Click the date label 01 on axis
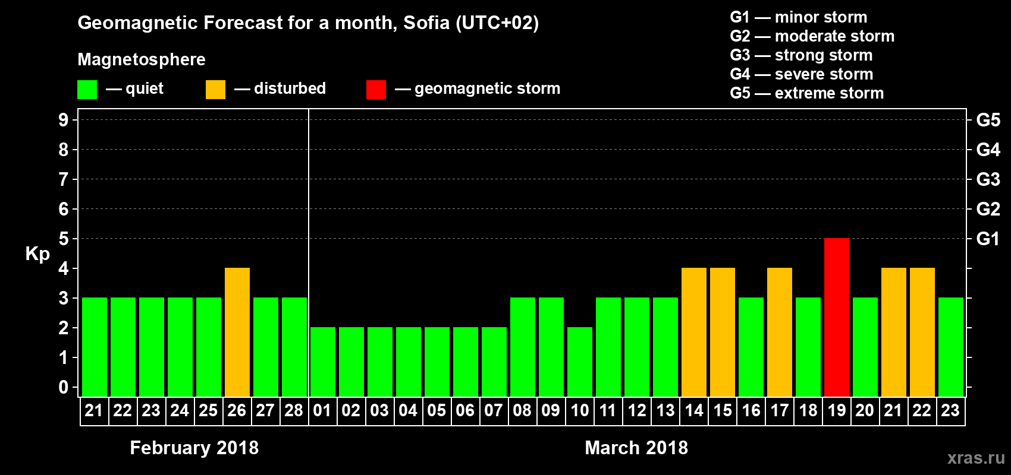The image size is (1011, 475). [x=322, y=411]
